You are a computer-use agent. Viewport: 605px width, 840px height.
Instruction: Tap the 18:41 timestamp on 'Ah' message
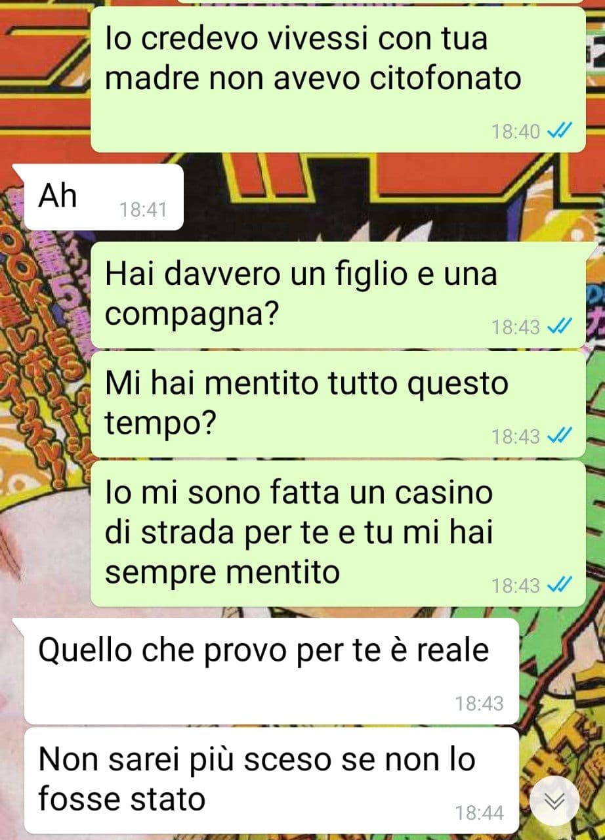pos(143,210)
